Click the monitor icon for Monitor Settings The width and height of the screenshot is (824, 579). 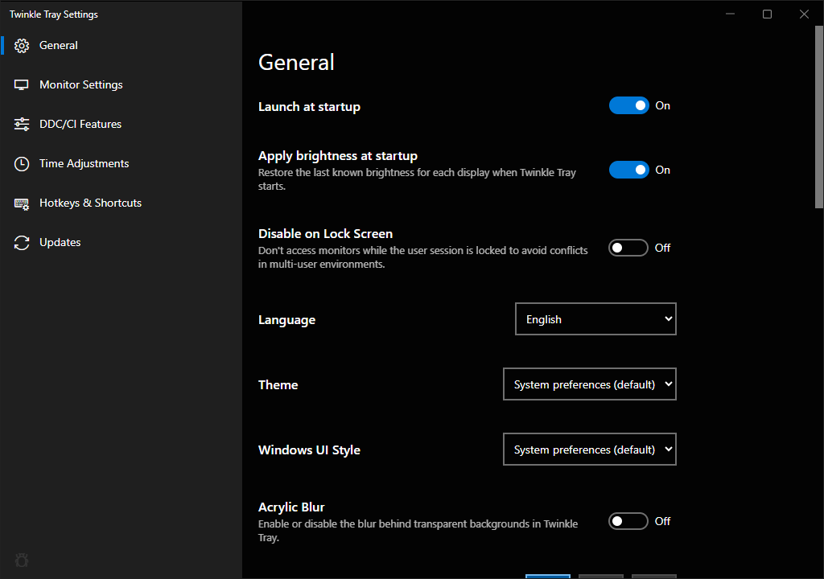(x=22, y=85)
